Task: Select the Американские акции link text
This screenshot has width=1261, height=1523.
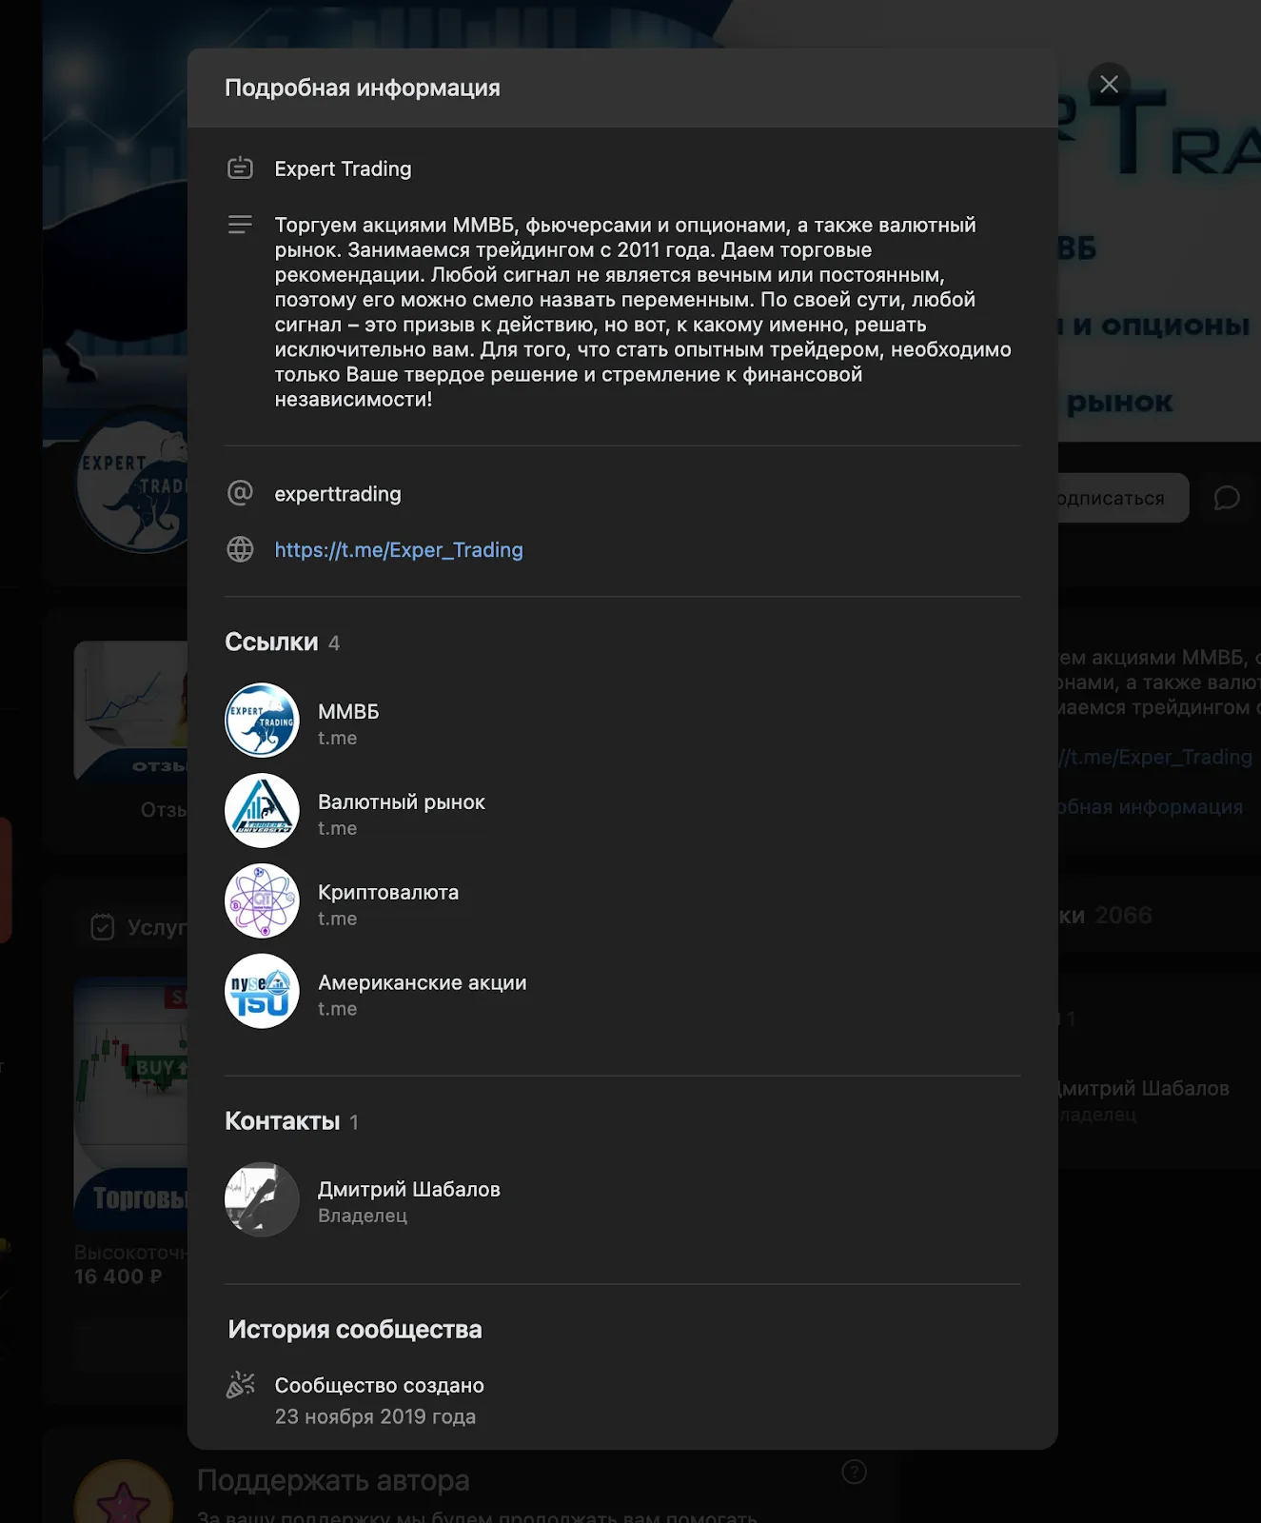Action: pyautogui.click(x=422, y=983)
